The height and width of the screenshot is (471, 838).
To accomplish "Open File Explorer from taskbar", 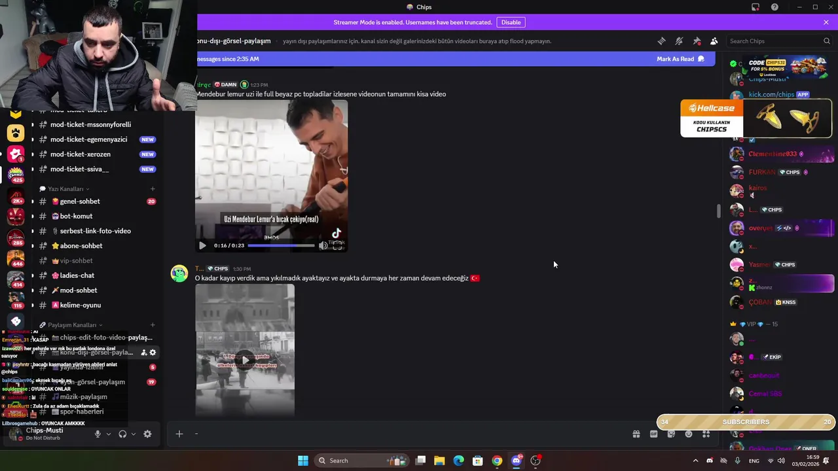I will point(439,461).
